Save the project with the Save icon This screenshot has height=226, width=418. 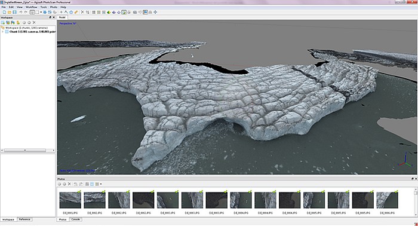click(14, 12)
